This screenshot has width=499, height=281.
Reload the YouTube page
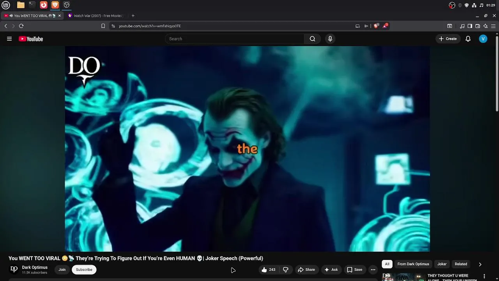[x=21, y=26]
